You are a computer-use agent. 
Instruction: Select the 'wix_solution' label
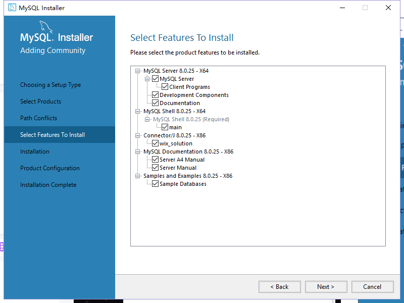(176, 143)
